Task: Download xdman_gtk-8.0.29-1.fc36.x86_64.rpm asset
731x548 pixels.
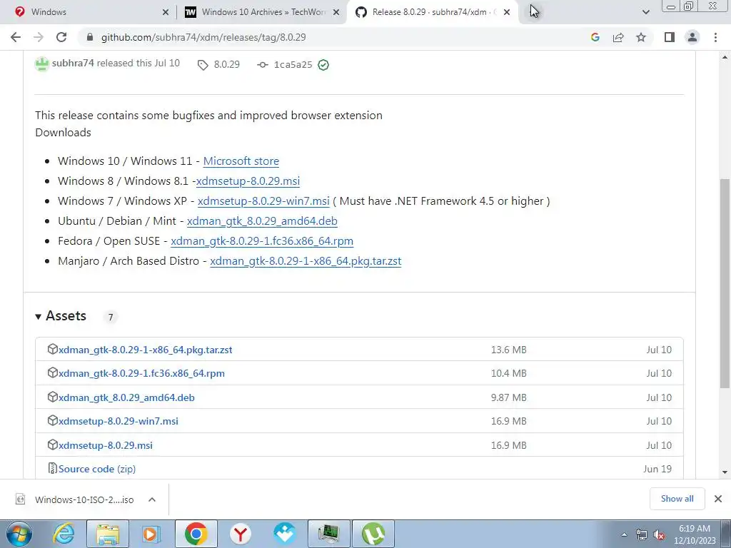Action: tap(141, 373)
